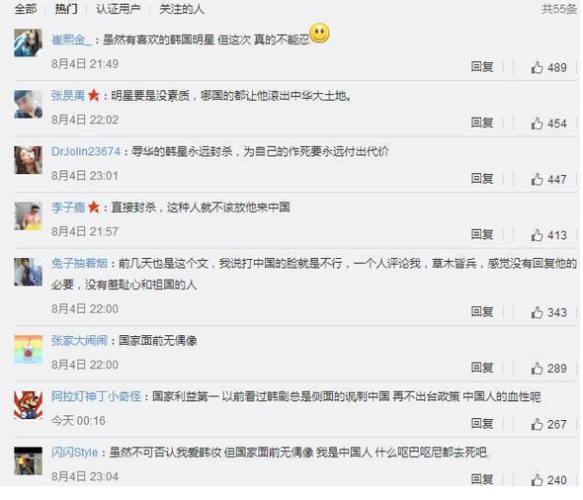
Task: Open 阿拉灯神丁小奇怪 profile link
Action: point(96,396)
